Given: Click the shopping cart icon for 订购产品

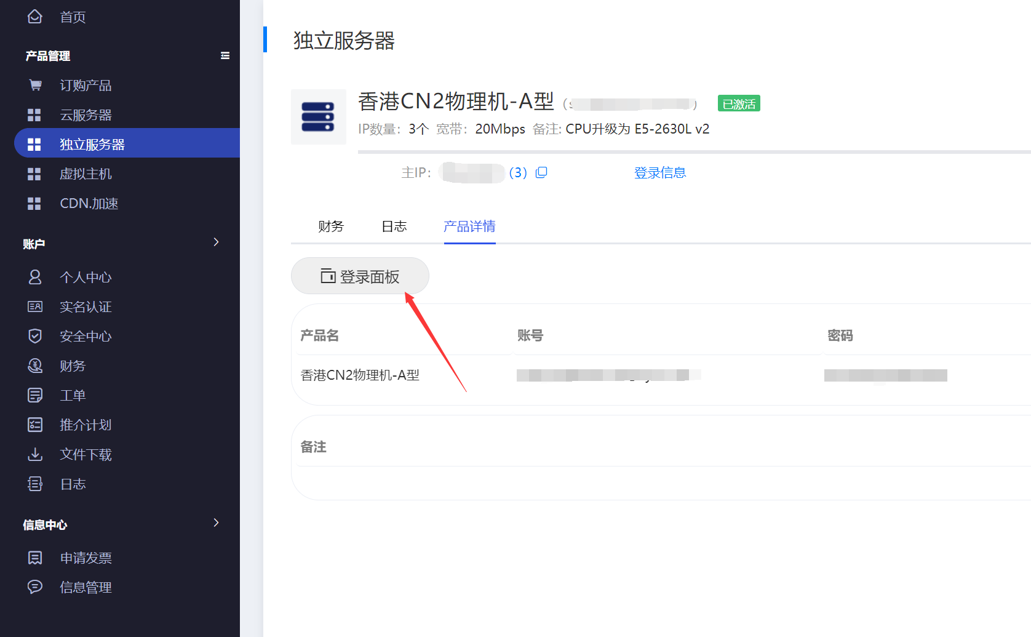Looking at the screenshot, I should pyautogui.click(x=35, y=86).
